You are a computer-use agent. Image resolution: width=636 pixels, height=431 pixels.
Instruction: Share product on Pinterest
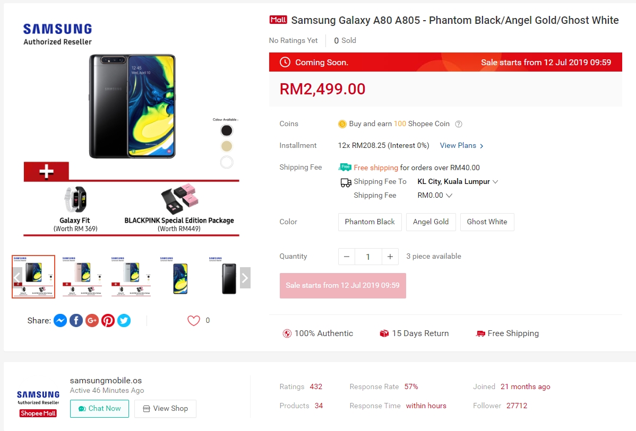click(x=108, y=321)
